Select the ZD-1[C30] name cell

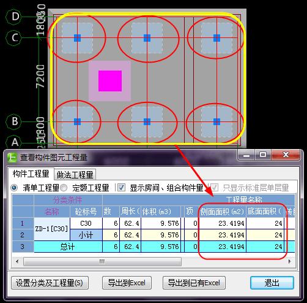pyautogui.click(x=52, y=229)
